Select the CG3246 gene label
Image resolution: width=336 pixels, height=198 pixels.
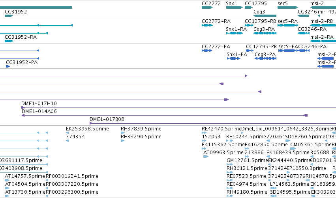[x=307, y=11]
